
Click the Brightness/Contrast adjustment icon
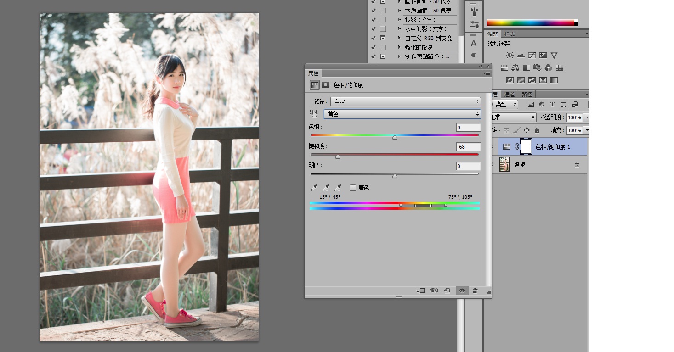(510, 55)
